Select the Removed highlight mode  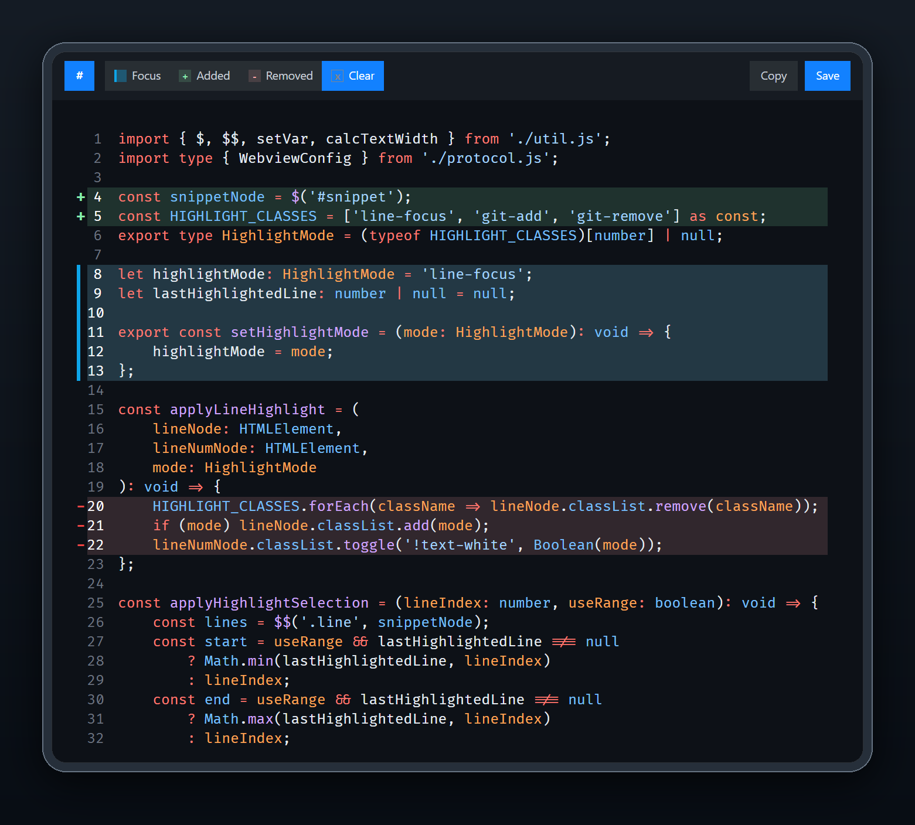[281, 76]
